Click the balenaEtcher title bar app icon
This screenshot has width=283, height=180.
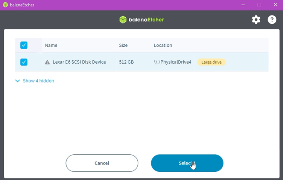(x=5, y=5)
